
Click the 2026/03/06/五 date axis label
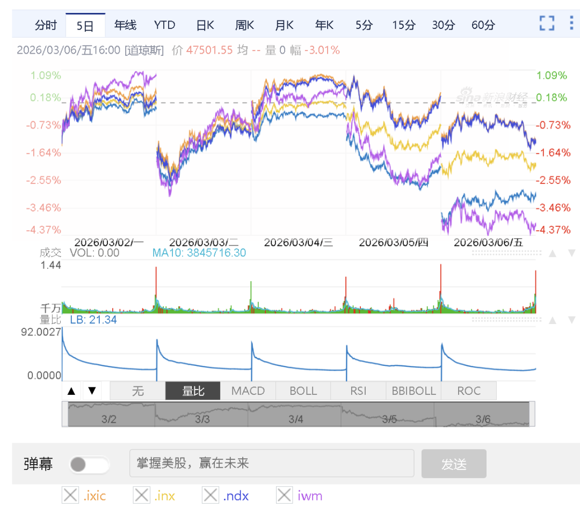click(488, 243)
